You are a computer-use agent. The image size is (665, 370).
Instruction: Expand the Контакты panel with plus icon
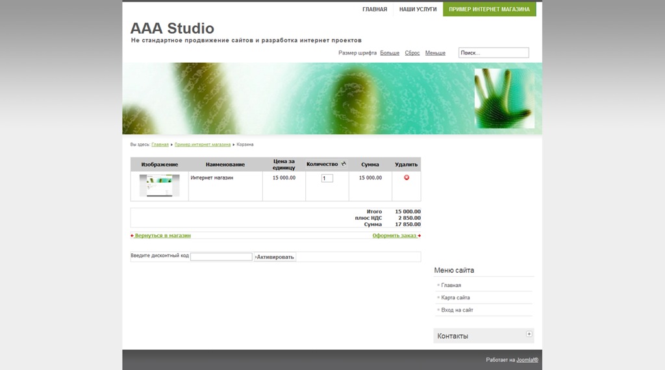[529, 334]
